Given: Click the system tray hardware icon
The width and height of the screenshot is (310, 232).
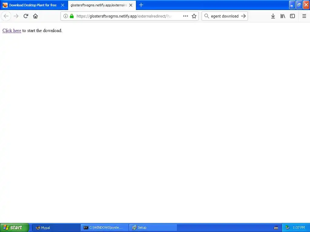Looking at the screenshot, I should 288,228.
